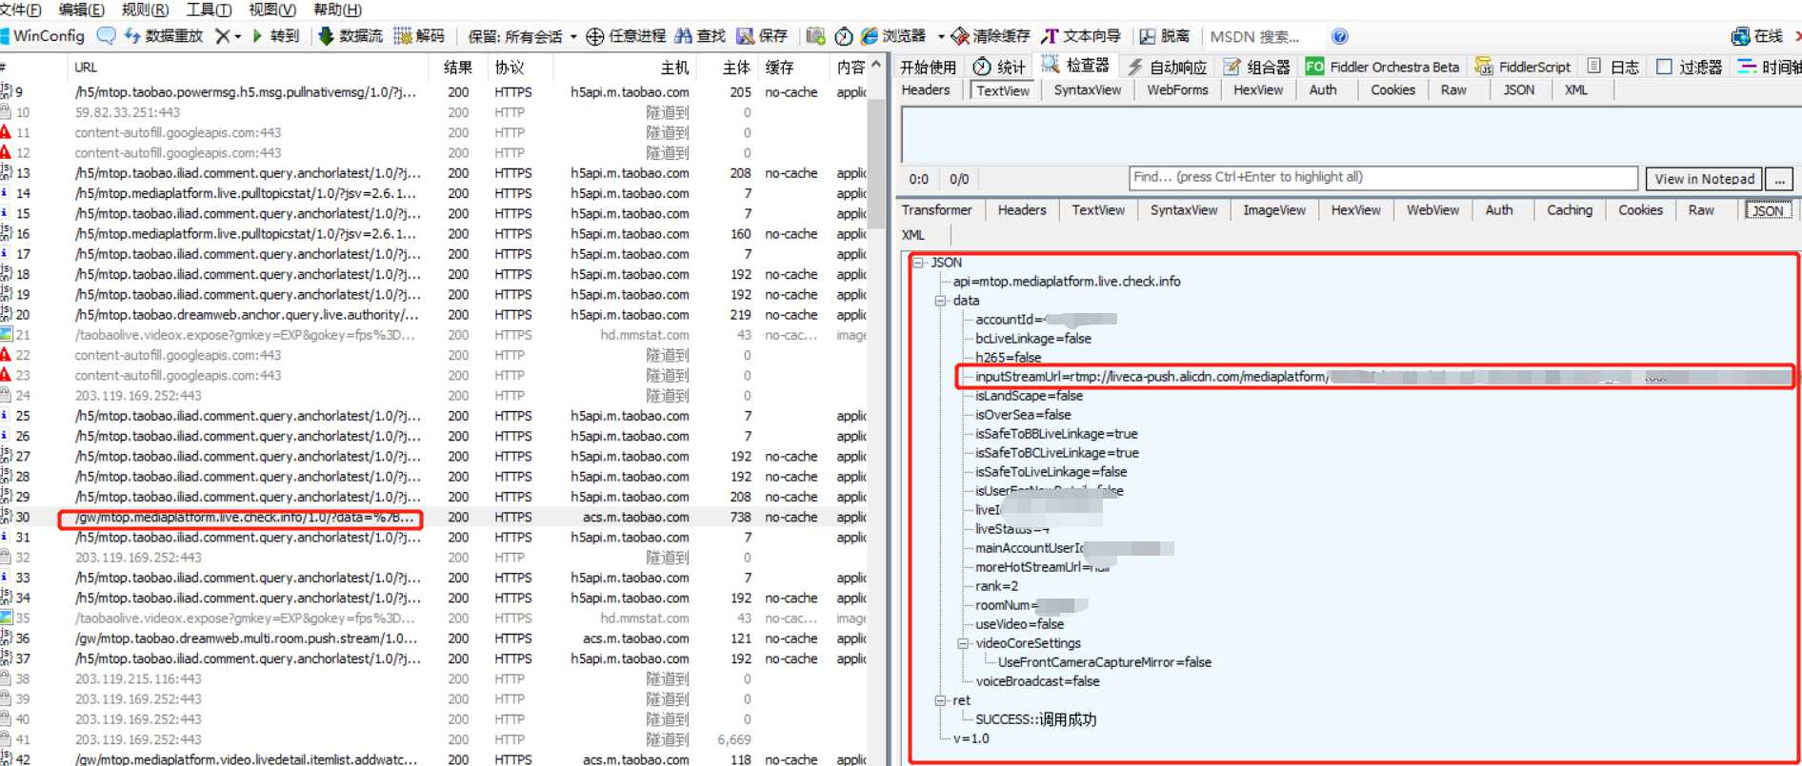This screenshot has width=1802, height=766.
Task: Open the 保留: 所有会话 dropdown
Action: pos(522,36)
